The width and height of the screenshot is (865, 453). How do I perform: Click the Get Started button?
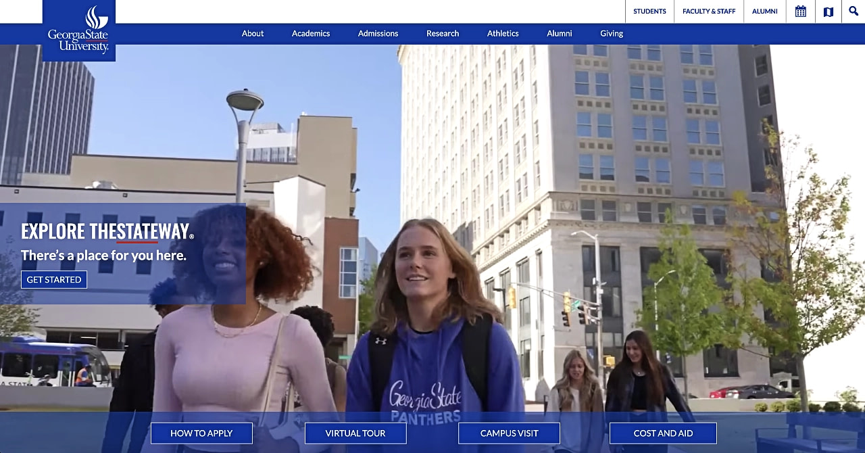click(x=54, y=279)
